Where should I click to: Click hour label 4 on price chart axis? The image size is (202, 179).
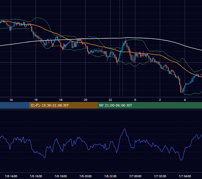pyautogui.click(x=185, y=100)
